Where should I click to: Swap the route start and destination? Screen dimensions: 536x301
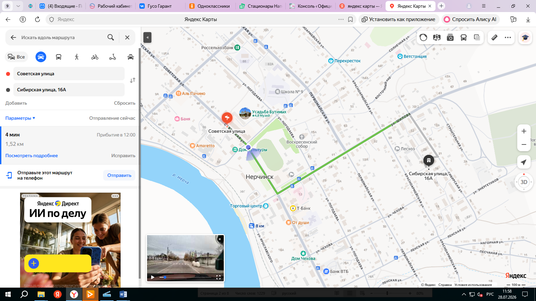133,80
